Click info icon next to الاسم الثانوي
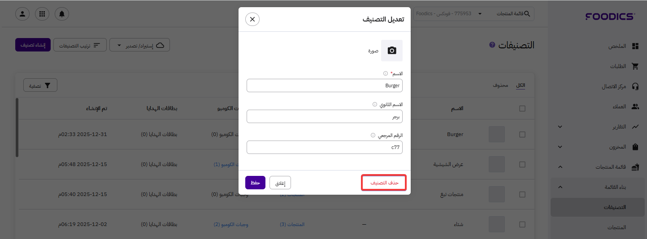 click(x=375, y=104)
